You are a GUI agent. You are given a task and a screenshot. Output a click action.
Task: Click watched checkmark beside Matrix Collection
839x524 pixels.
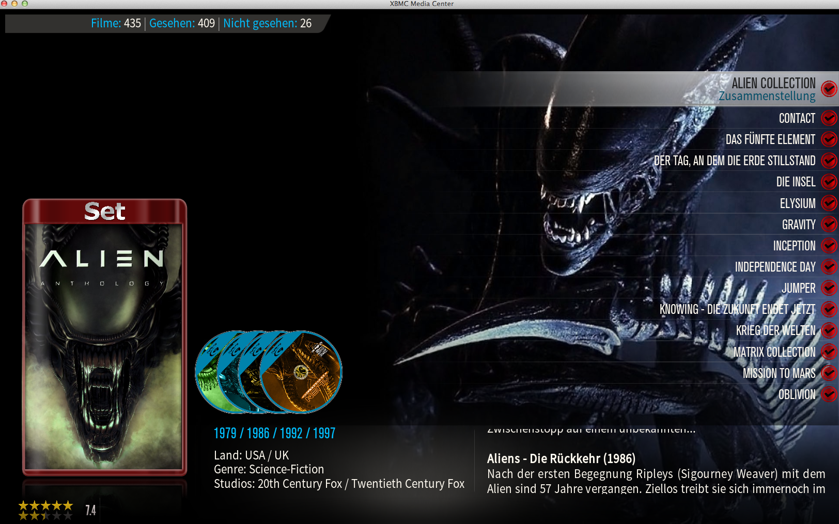pyautogui.click(x=829, y=352)
